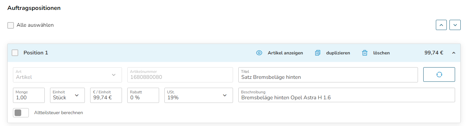Move position down with arrow button
This screenshot has height=126, width=469.
[x=455, y=25]
